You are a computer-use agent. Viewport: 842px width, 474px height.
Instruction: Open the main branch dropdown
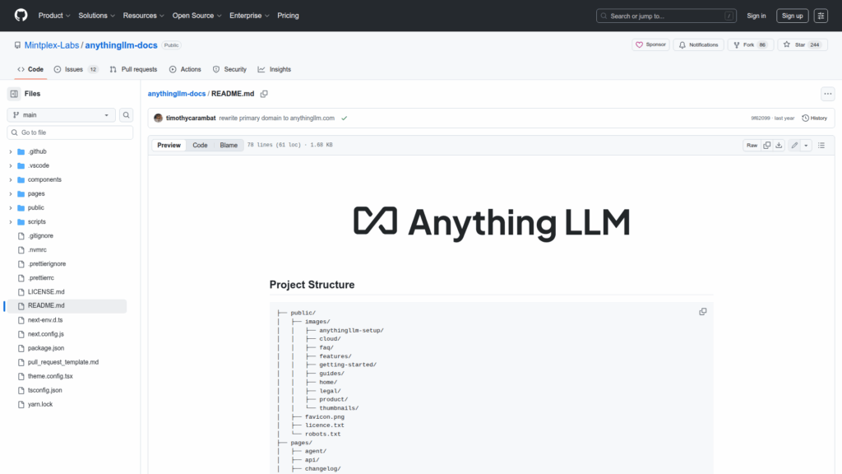pos(62,115)
